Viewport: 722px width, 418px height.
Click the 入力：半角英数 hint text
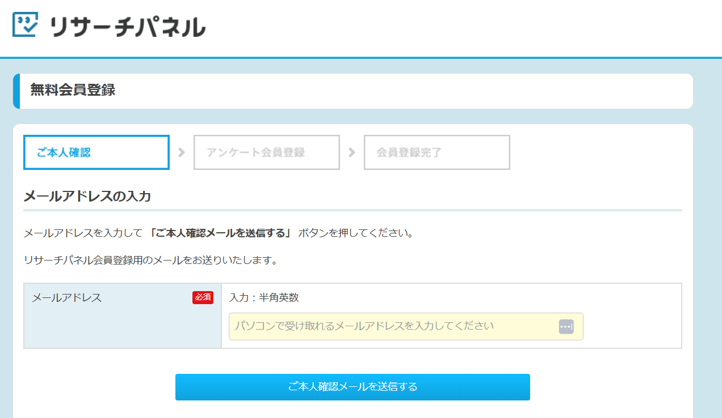(264, 297)
